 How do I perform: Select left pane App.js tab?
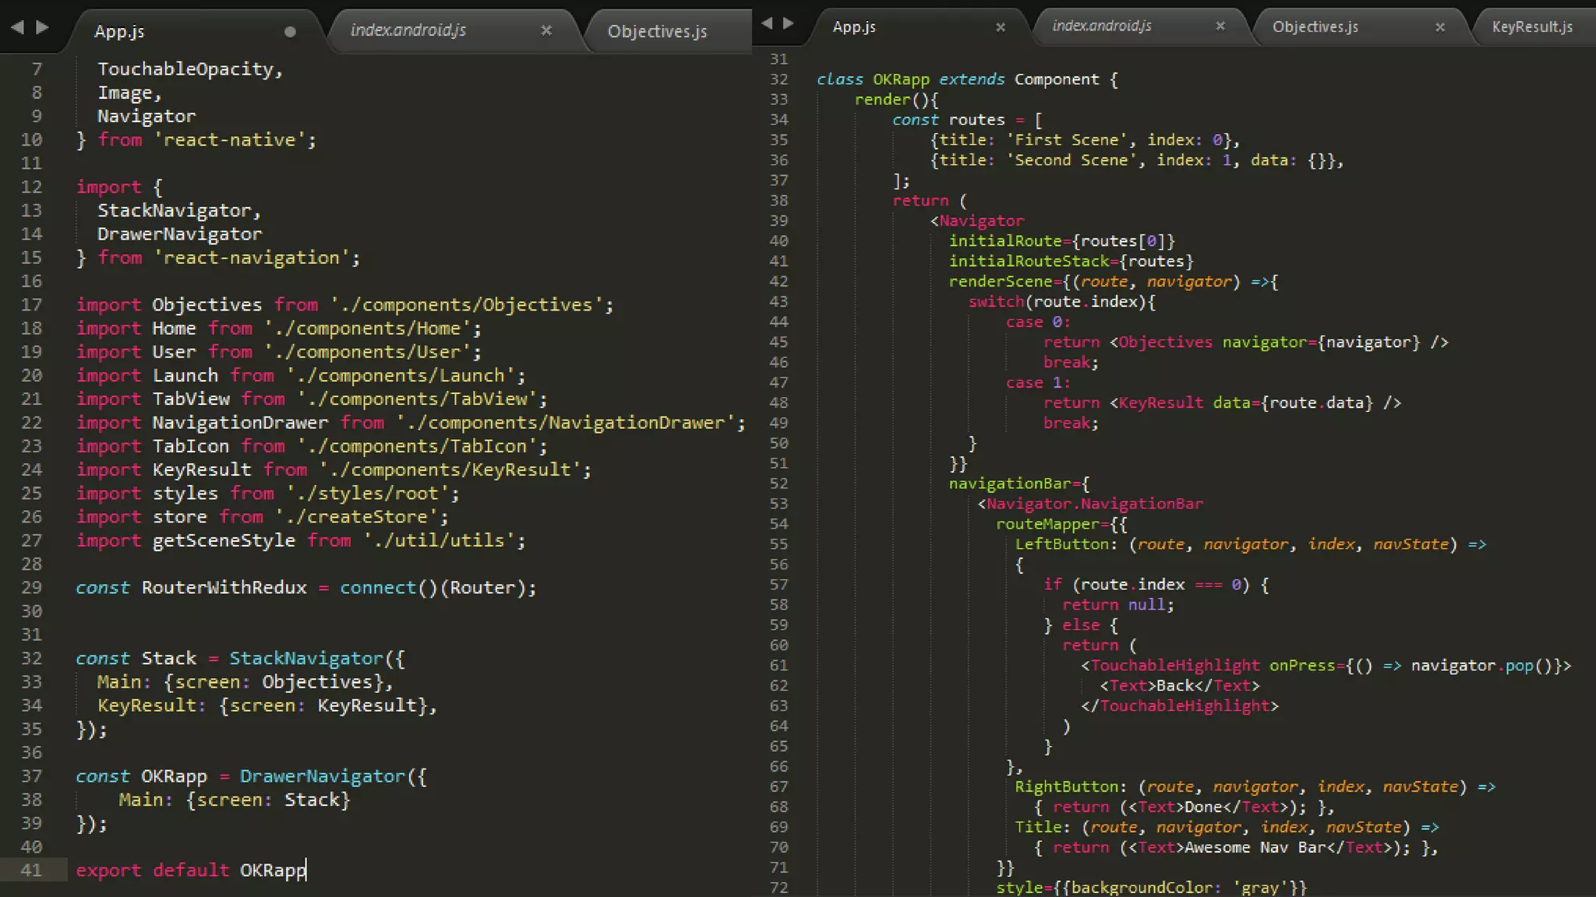pyautogui.click(x=119, y=32)
